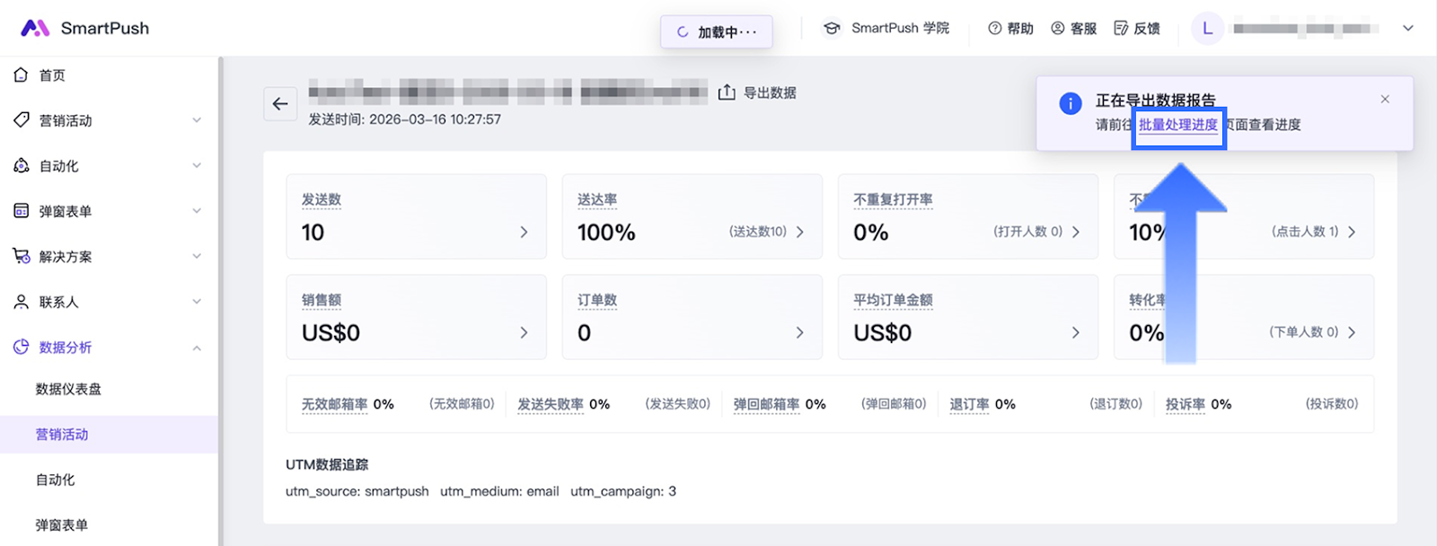Click the back arrow button
The image size is (1437, 546).
click(x=280, y=104)
